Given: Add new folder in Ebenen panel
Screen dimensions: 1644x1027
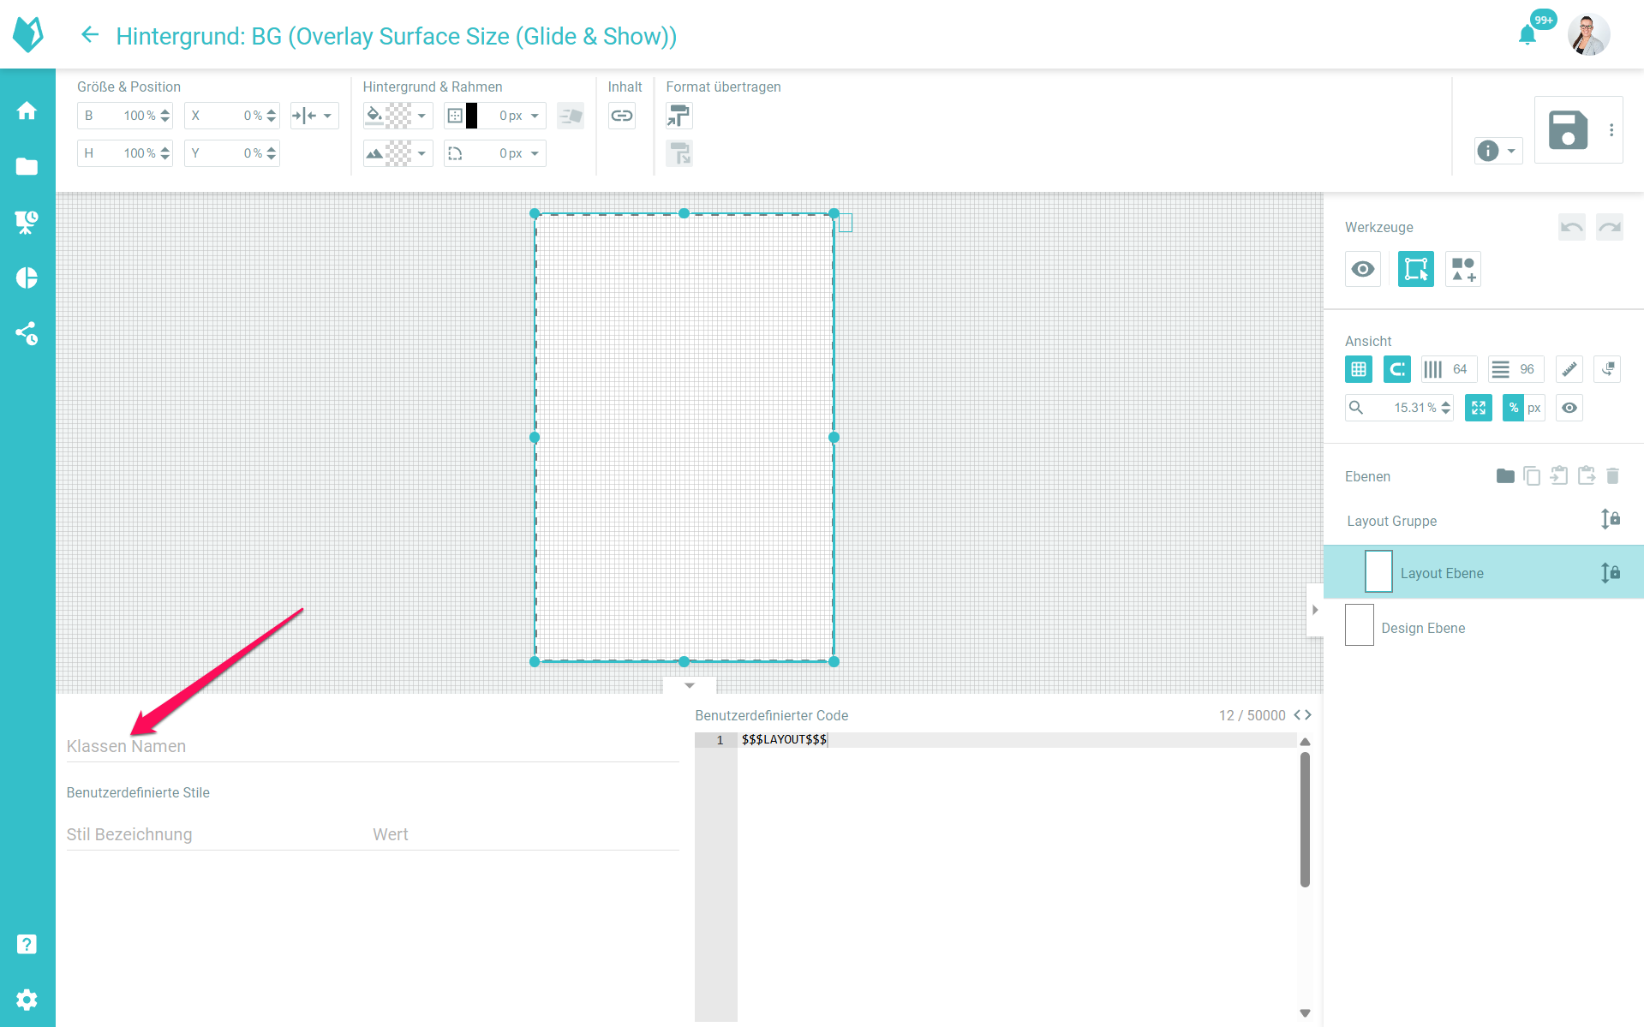Looking at the screenshot, I should tap(1504, 476).
